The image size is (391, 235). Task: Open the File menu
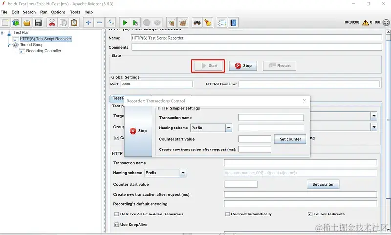[x=4, y=12]
